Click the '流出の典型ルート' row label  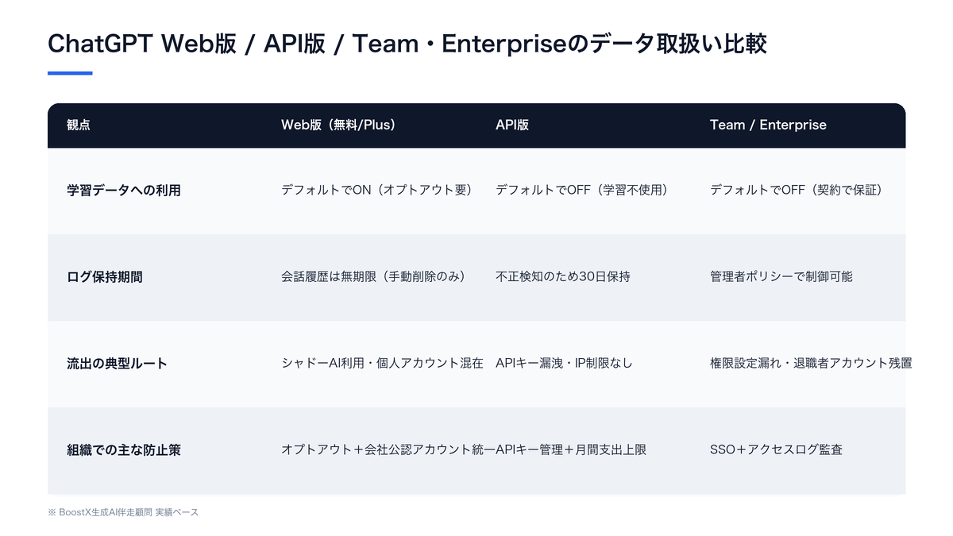tap(117, 364)
